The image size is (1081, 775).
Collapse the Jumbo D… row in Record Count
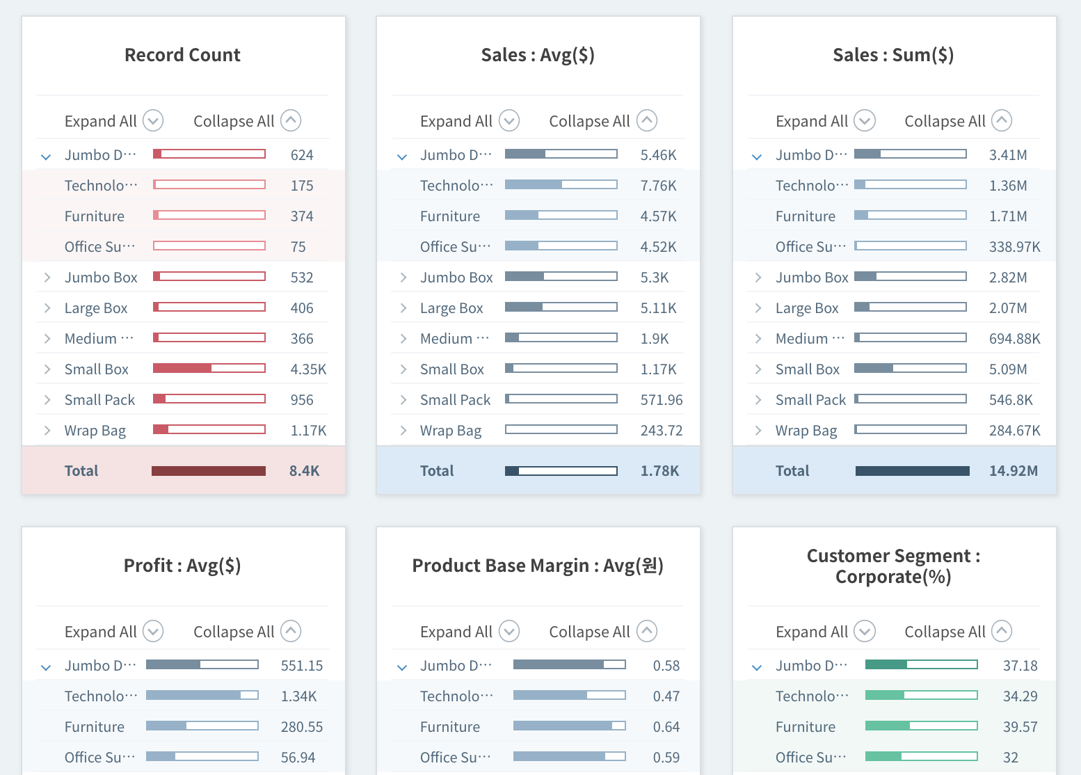tap(46, 157)
